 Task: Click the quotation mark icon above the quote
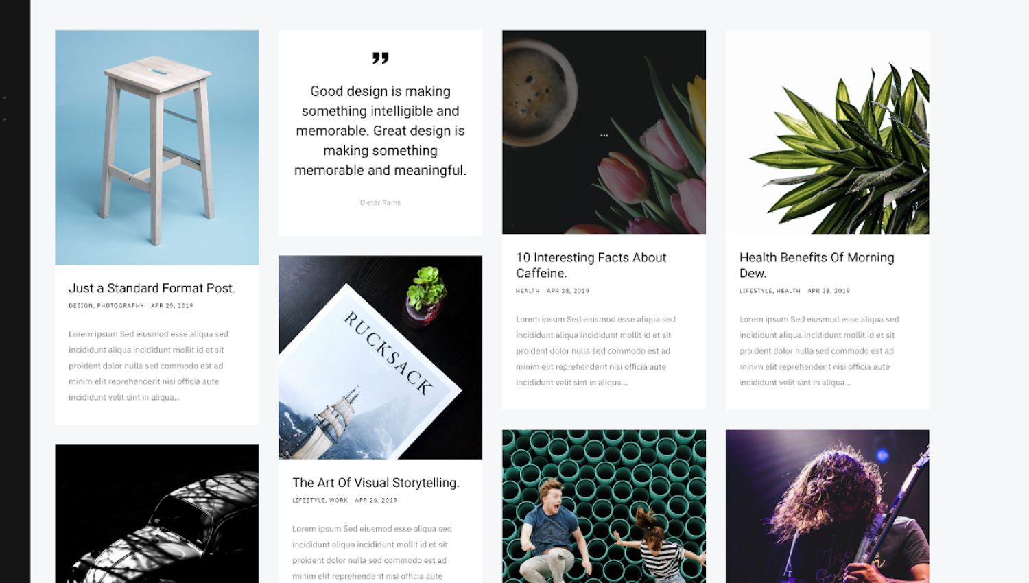click(x=380, y=58)
